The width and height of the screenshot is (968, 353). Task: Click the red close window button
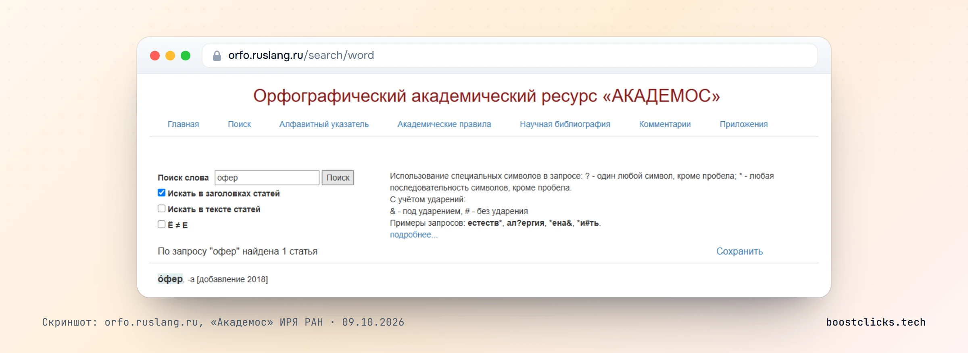point(155,56)
